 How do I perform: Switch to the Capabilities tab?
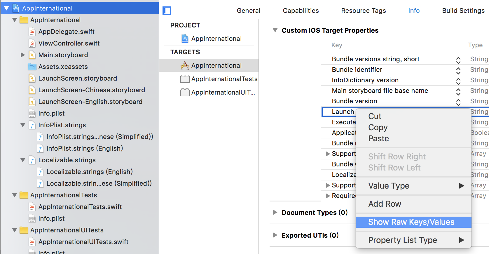(x=301, y=11)
